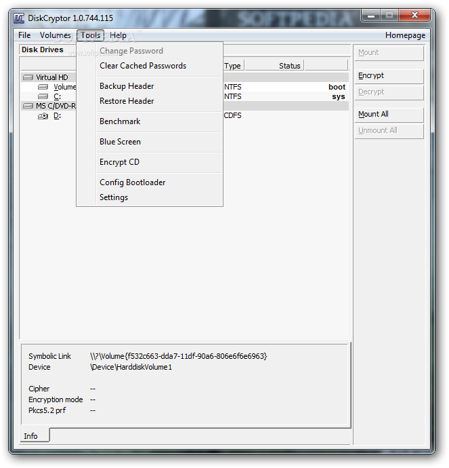This screenshot has height=468, width=449.
Task: Minimize the DiskCryptor window
Action: tap(371, 16)
